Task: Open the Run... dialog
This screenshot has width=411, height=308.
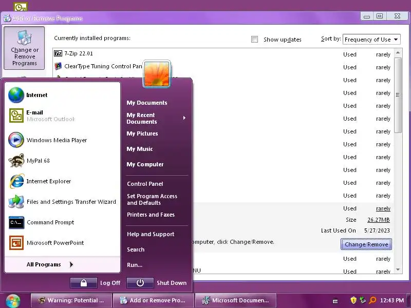Action: coord(135,265)
